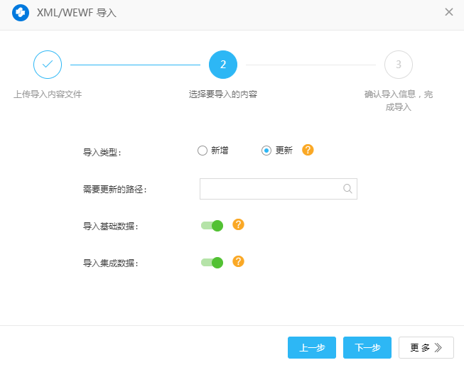Click the search icon in path field

coord(347,189)
